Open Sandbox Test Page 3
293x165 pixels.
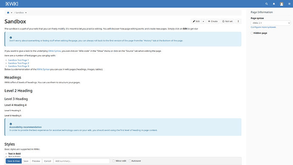point(19,66)
